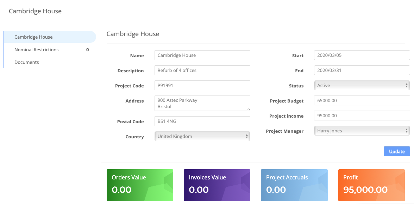The image size is (414, 204).
Task: Click the Cambridge House page title
Action: tap(35, 11)
